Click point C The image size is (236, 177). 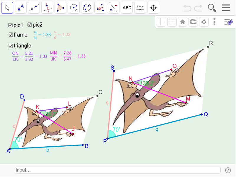pyautogui.click(x=97, y=96)
